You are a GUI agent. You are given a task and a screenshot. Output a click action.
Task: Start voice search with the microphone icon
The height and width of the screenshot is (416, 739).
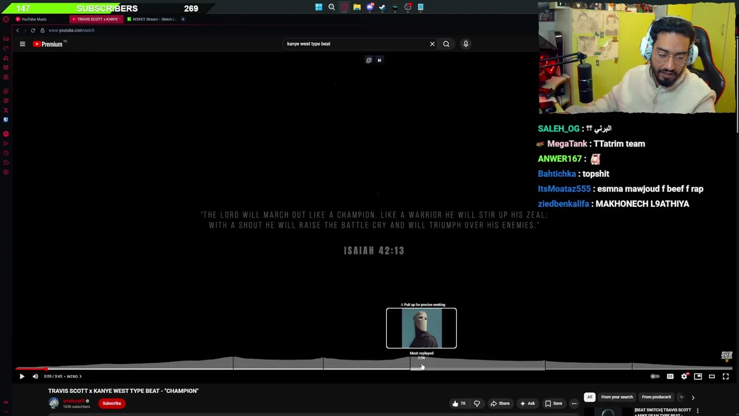click(466, 44)
